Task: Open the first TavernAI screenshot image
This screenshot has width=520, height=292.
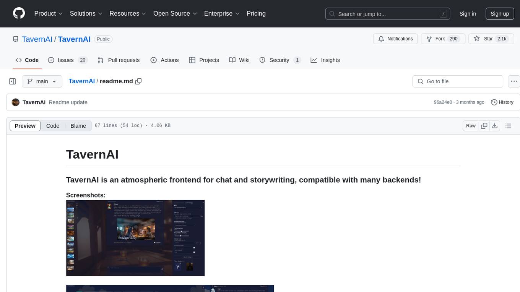Action: click(135, 238)
